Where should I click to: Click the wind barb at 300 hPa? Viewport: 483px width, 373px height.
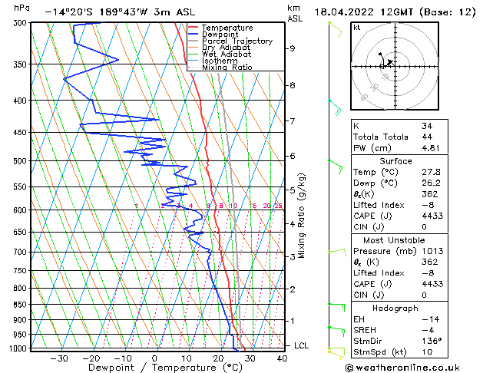click(x=335, y=28)
